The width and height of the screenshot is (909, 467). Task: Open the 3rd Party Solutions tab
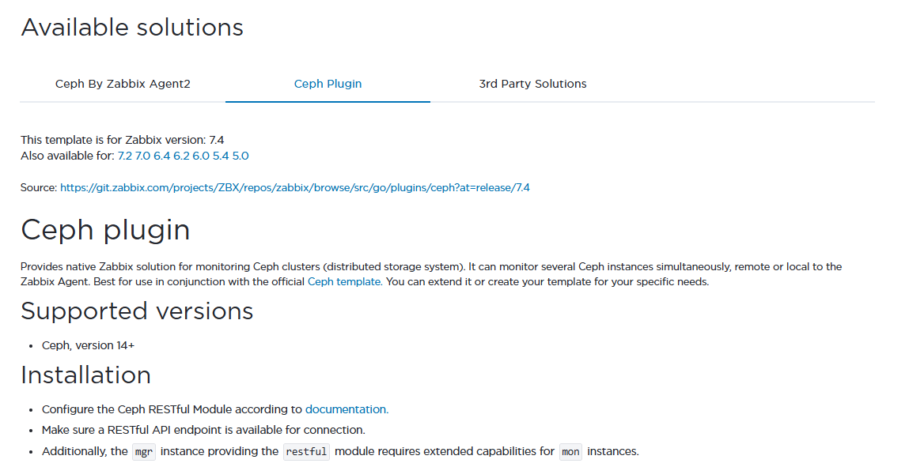[532, 84]
